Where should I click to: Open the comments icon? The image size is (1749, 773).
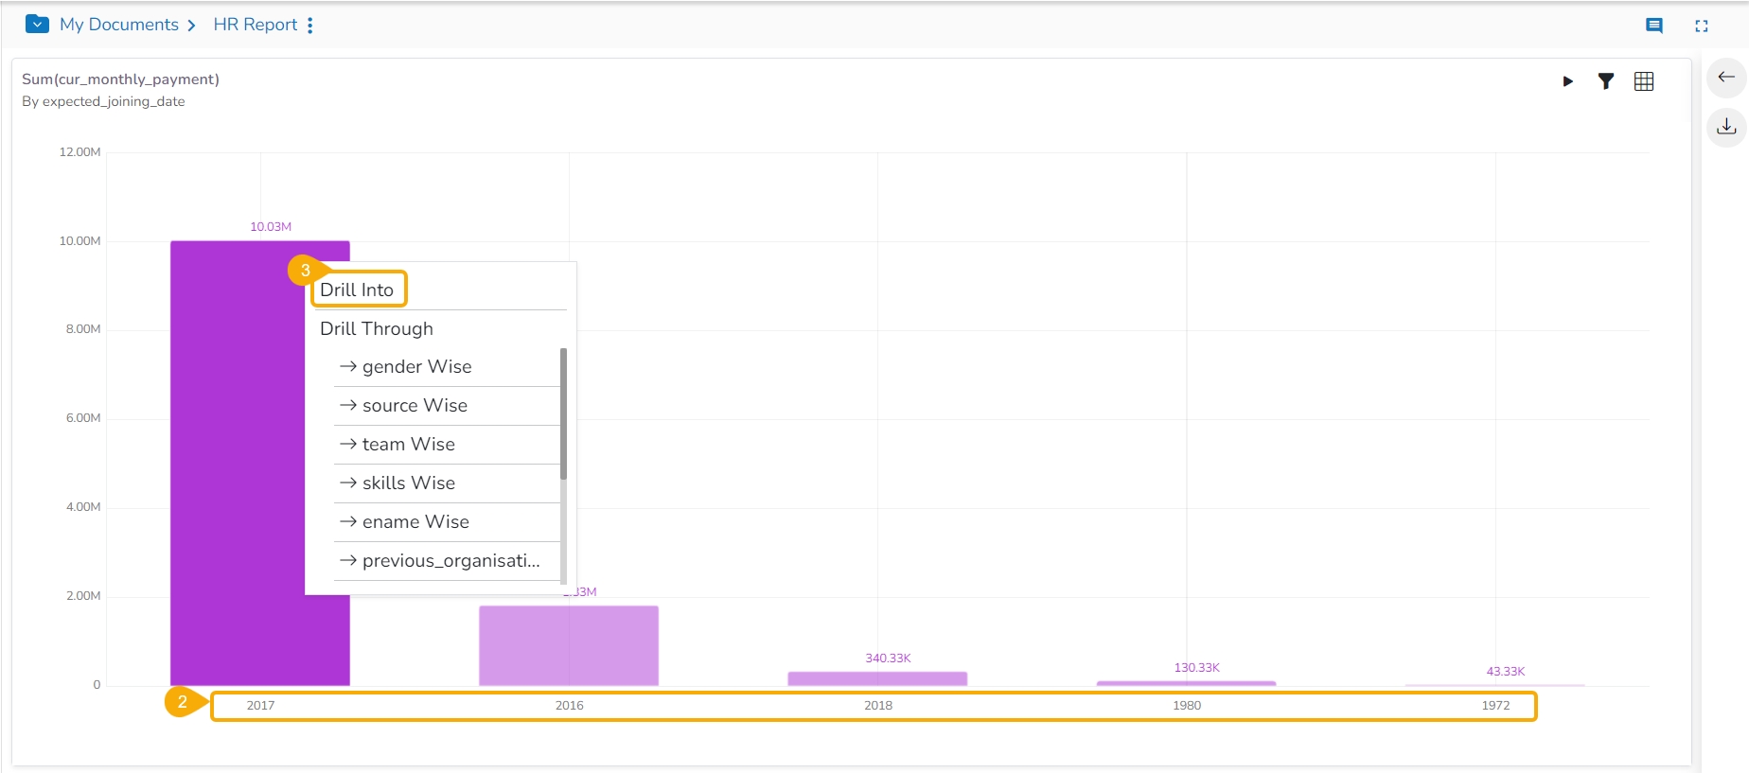click(x=1654, y=26)
